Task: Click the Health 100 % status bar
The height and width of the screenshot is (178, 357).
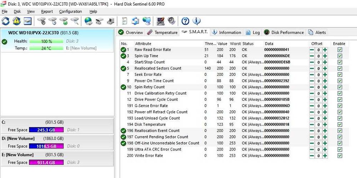Action: 46,41
